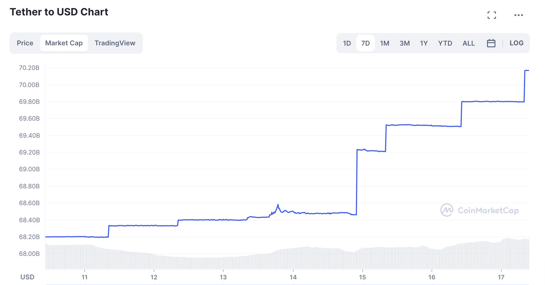Select the 1D time range
545x285 pixels.
[347, 43]
